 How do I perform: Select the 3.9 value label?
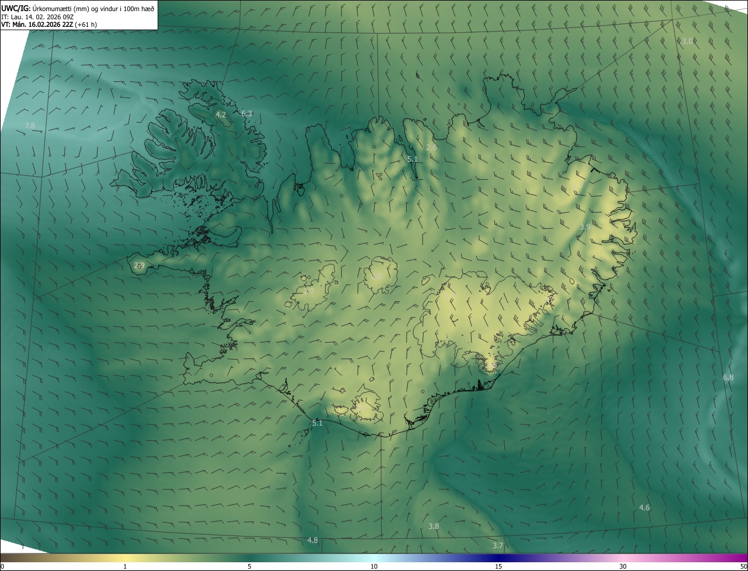click(x=585, y=227)
